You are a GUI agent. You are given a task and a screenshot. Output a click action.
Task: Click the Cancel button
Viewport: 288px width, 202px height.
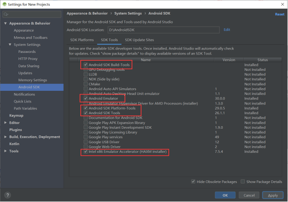point(249,195)
